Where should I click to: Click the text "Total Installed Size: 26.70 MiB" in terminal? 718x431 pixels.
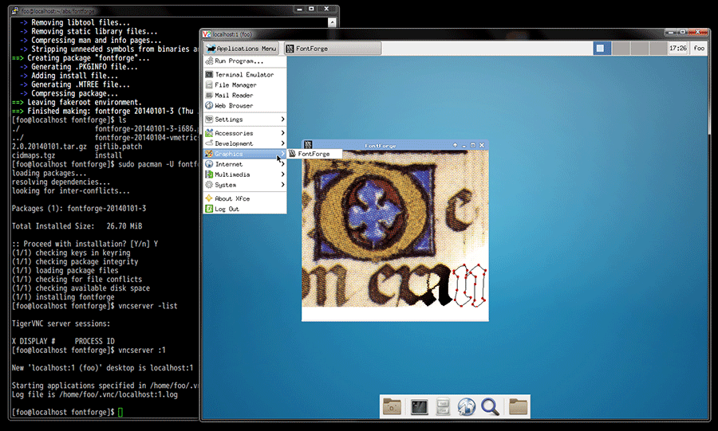pos(77,226)
